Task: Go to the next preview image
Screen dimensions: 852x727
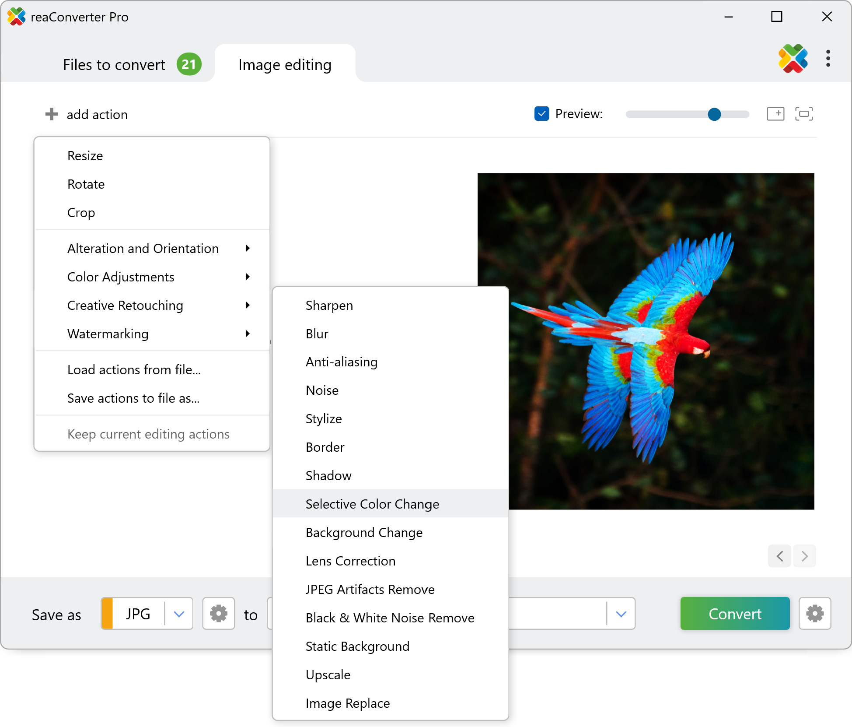Action: pyautogui.click(x=805, y=556)
